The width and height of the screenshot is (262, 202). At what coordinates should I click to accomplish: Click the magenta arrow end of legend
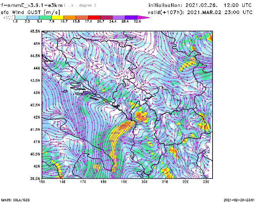[x=143, y=17]
